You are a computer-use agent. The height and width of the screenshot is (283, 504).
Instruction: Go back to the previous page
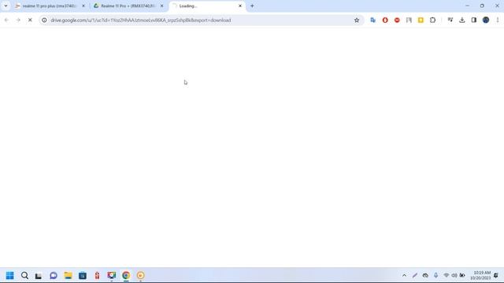tap(6, 20)
